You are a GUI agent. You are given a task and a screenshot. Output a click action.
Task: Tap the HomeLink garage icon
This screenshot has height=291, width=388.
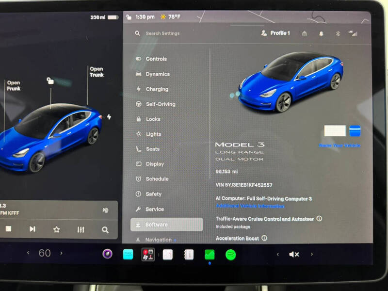(x=305, y=33)
